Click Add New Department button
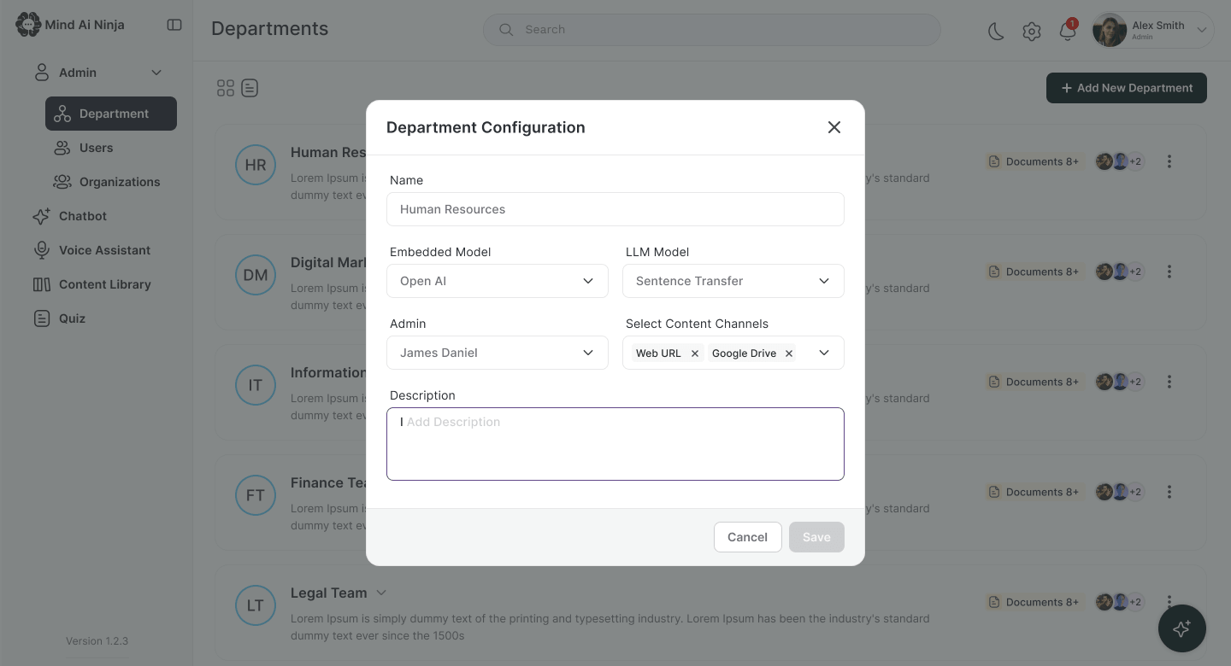1231x666 pixels. [1127, 88]
